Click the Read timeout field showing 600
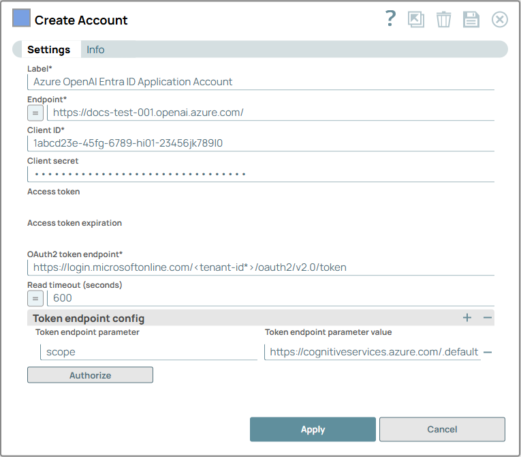 [x=271, y=298]
